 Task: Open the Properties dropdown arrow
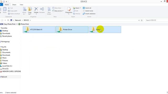[x=69, y=14]
